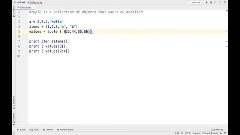The width and height of the screenshot is (240, 135).
Task: Click the error stripe mark beside line 5
Action: point(226,32)
